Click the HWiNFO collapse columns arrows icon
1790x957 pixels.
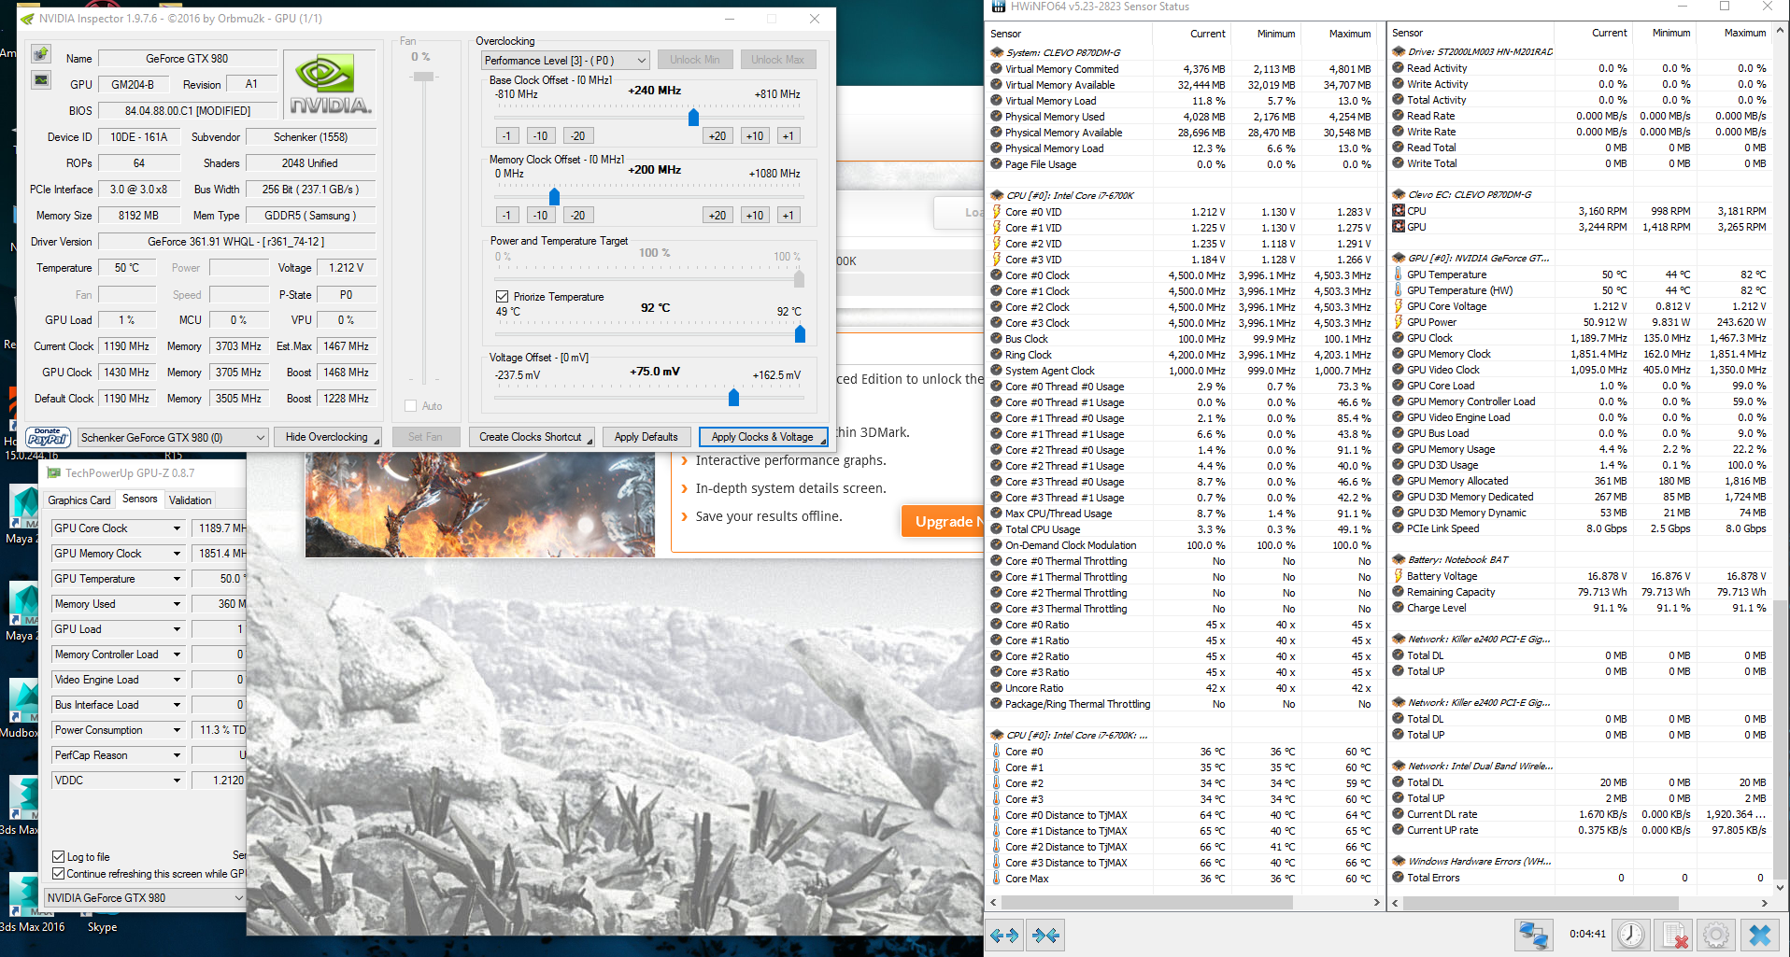(x=1046, y=935)
